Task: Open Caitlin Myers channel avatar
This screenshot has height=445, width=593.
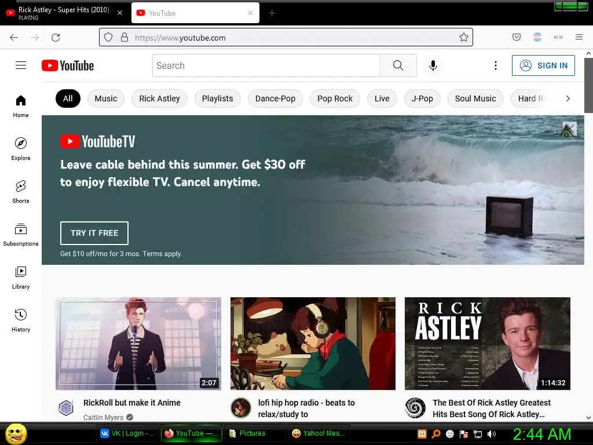Action: [x=66, y=408]
